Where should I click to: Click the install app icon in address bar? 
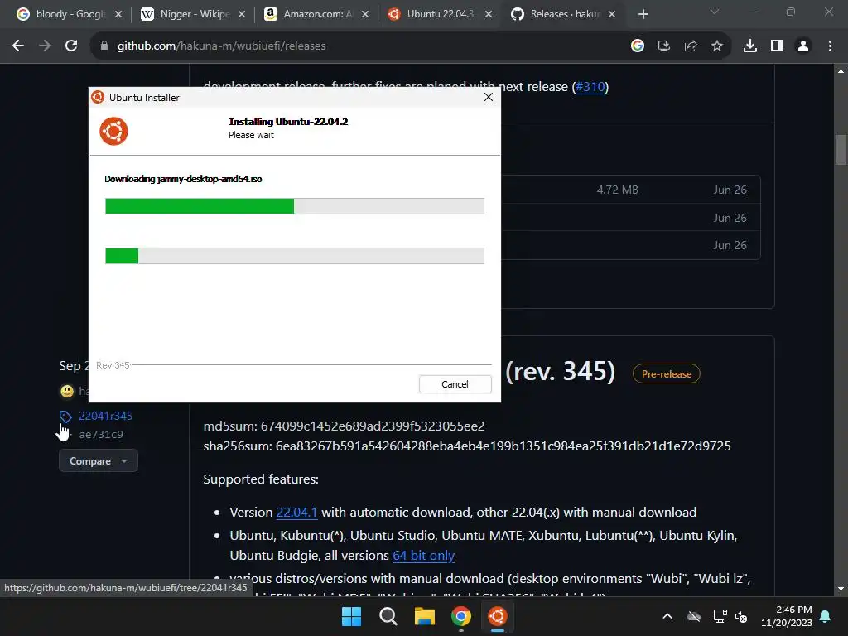tap(664, 46)
